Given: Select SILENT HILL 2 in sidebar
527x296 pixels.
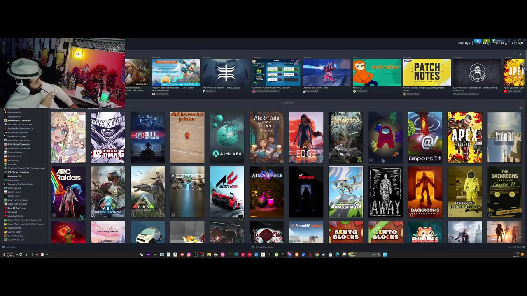Looking at the screenshot, I should [14, 192].
